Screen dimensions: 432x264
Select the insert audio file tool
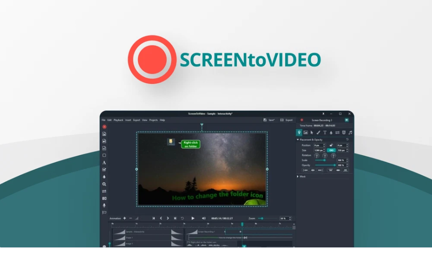[104, 148]
